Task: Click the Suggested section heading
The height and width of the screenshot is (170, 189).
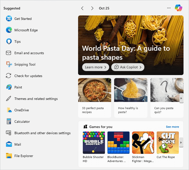Action: click(x=12, y=8)
